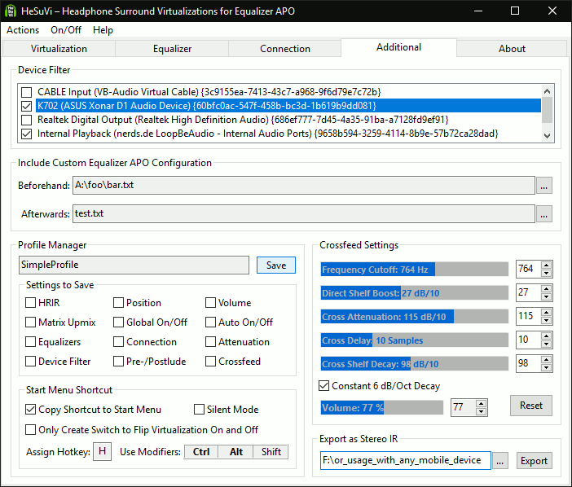Click the profile name input field
Screen dimensions: 572x487
pos(134,265)
